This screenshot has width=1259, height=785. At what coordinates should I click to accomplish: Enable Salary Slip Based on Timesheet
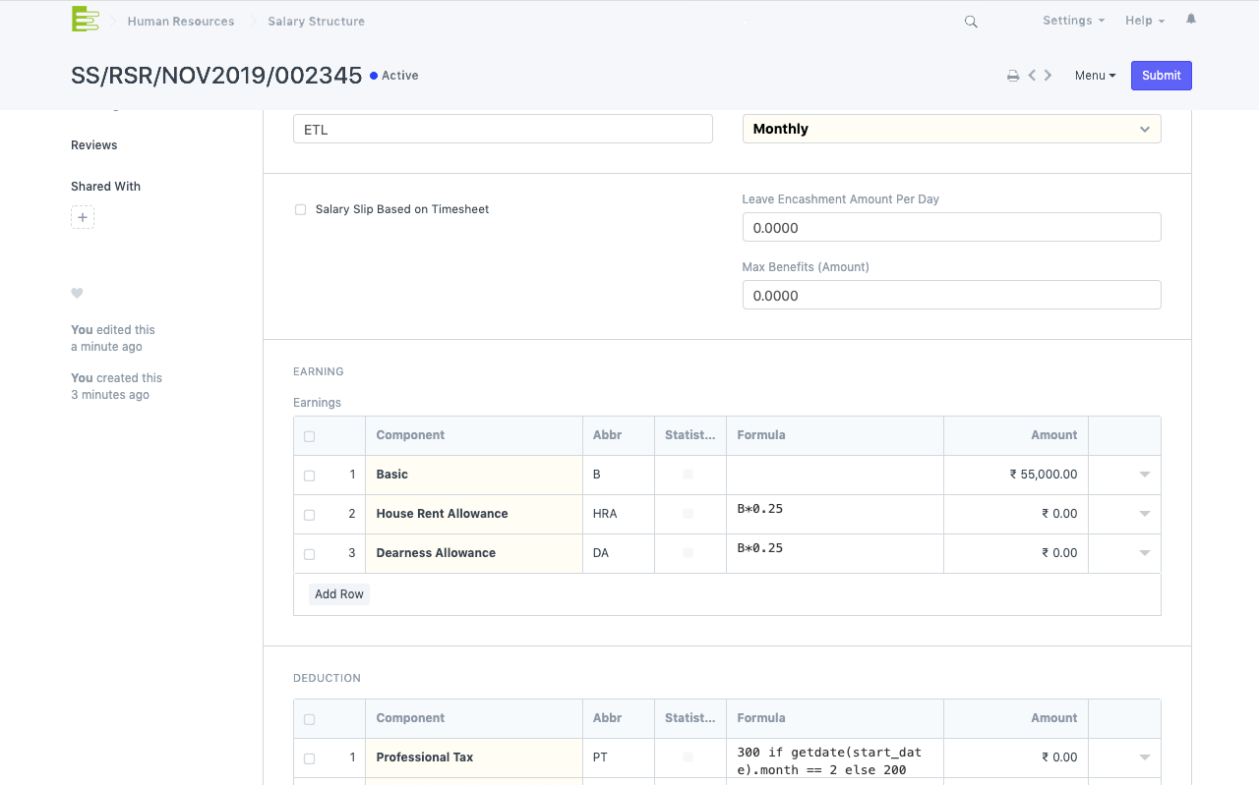[x=301, y=209]
